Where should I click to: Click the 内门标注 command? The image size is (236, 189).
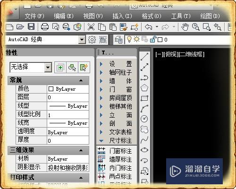120,168
